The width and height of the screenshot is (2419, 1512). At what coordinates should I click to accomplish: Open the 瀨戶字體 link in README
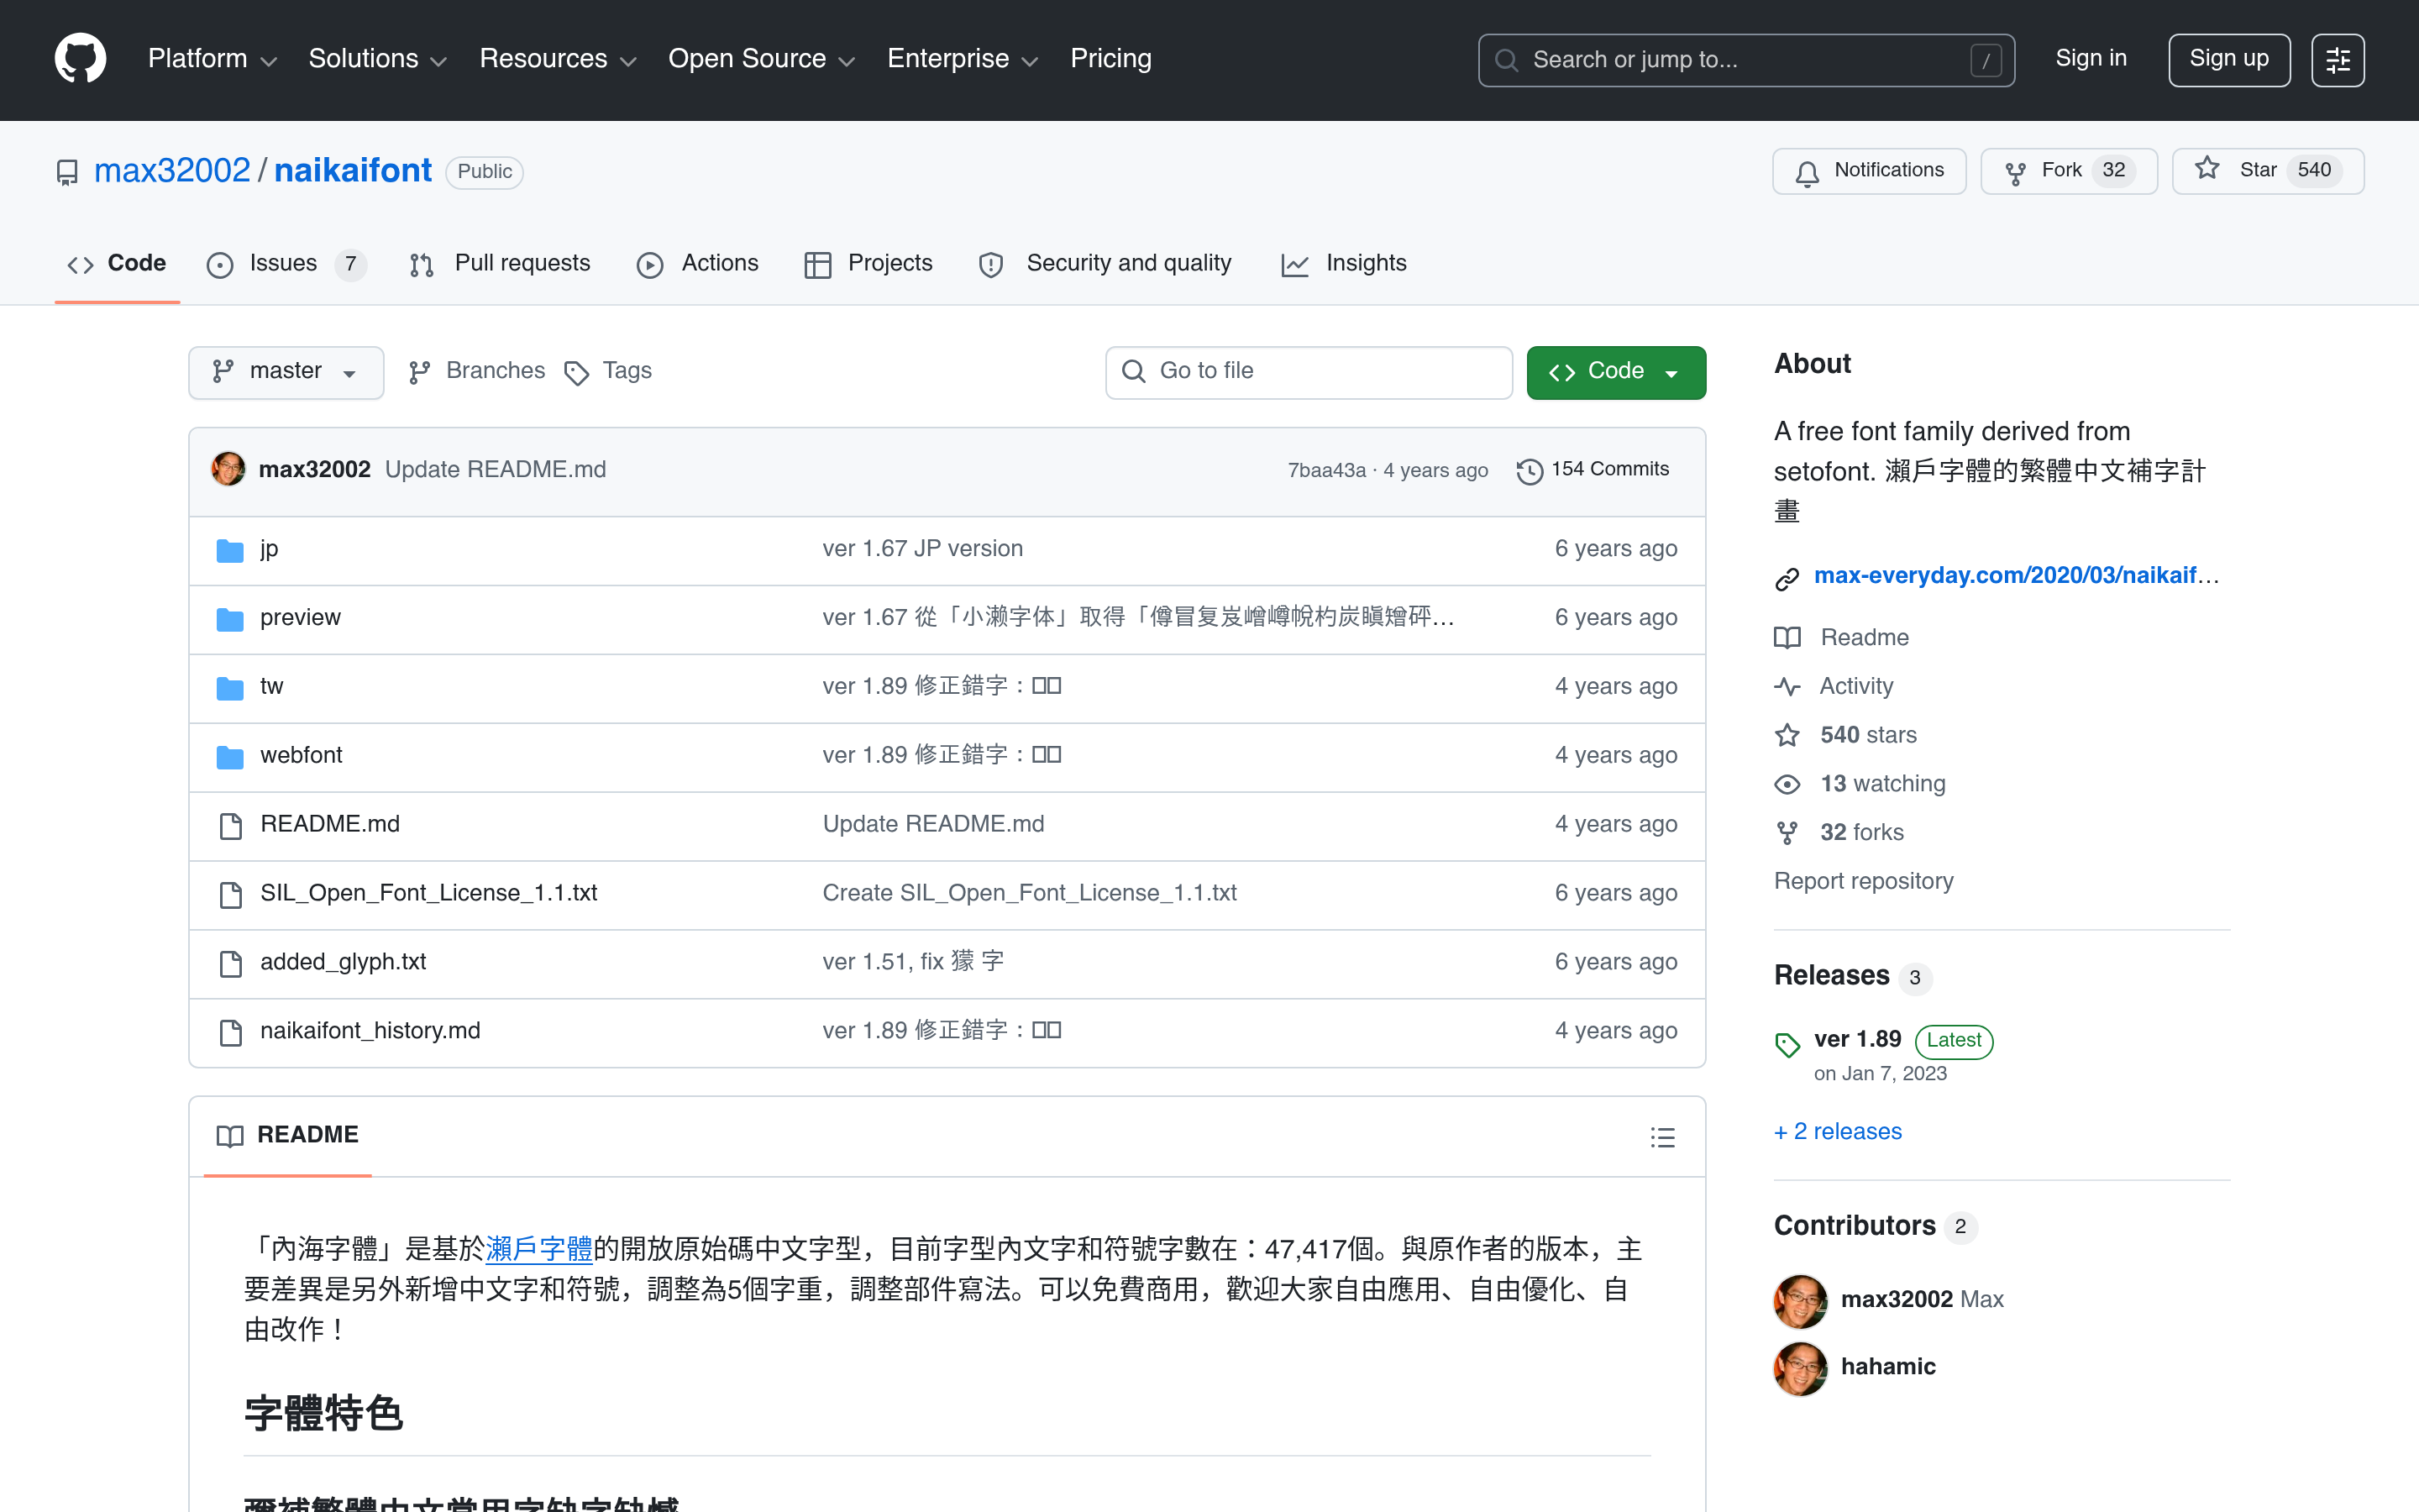538,1250
